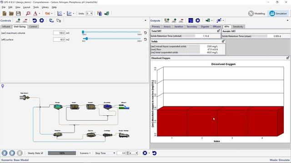The width and height of the screenshot is (291, 163).
Task: Open the Library menu
Action: (x=45, y=7)
